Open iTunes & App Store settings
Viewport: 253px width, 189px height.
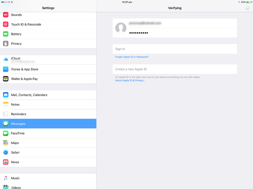click(48, 69)
